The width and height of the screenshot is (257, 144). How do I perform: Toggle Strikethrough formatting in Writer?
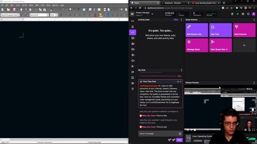click(x=75, y=15)
